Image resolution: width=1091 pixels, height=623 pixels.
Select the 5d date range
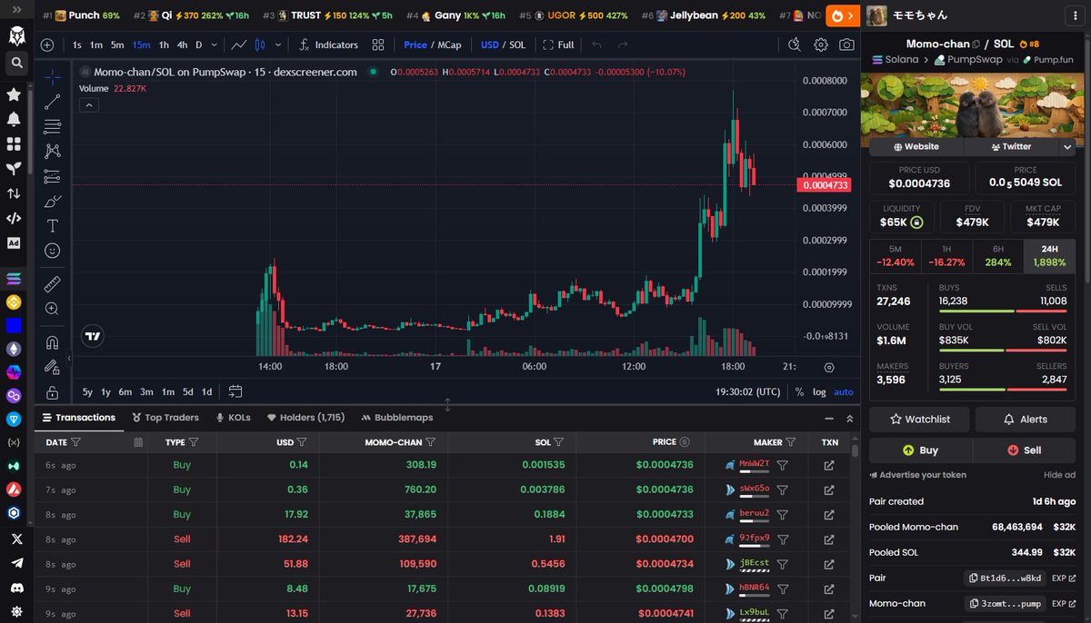coord(187,391)
